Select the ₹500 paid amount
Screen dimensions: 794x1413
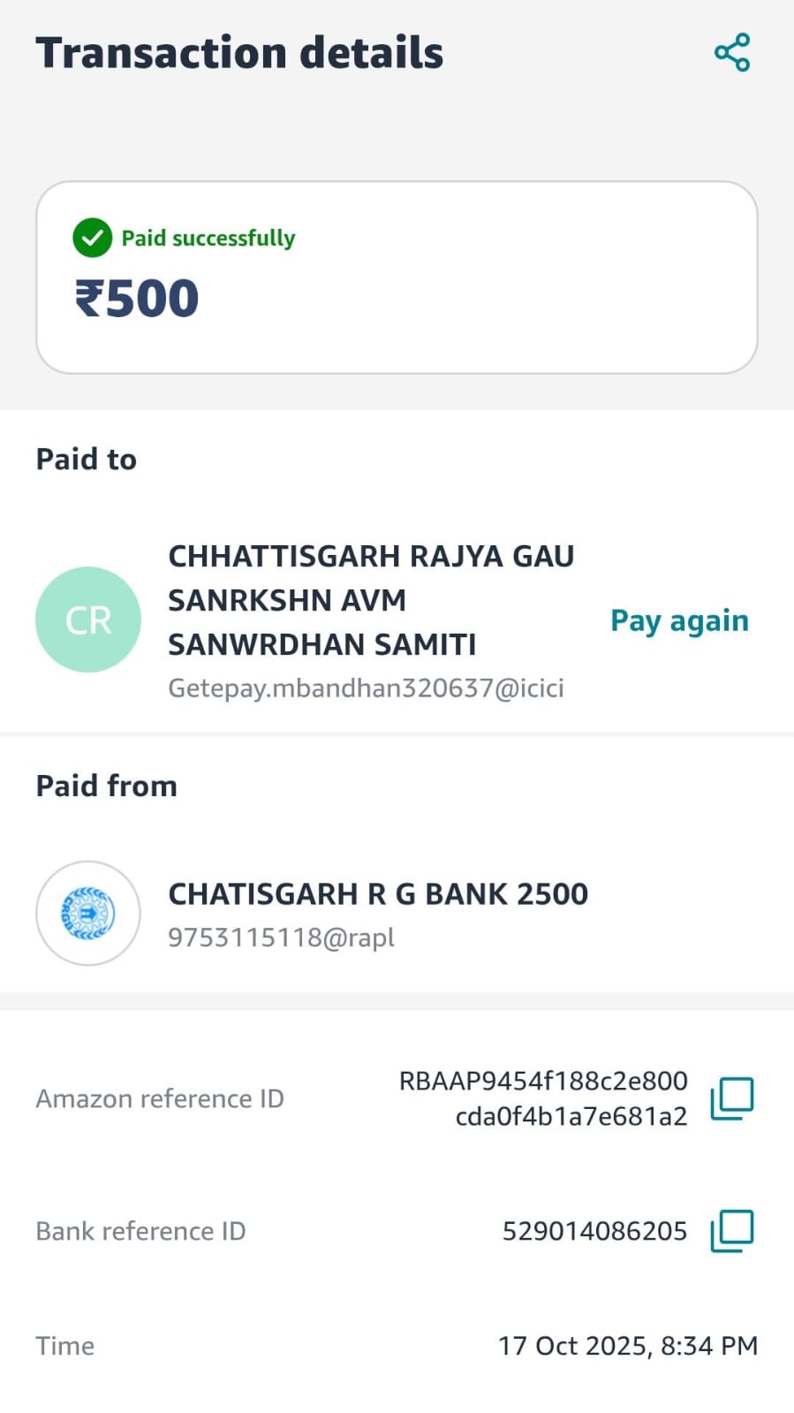coord(137,298)
